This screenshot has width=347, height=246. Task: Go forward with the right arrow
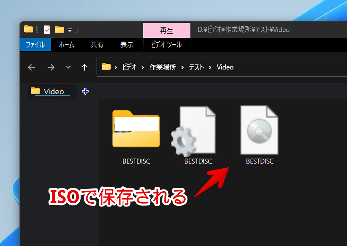click(51, 67)
